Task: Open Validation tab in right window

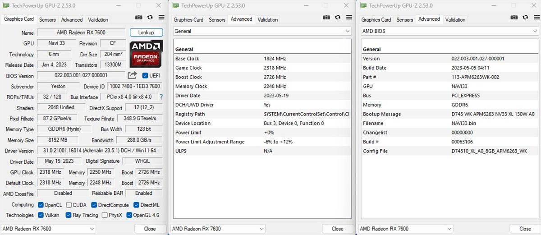Action: pyautogui.click(x=455, y=20)
